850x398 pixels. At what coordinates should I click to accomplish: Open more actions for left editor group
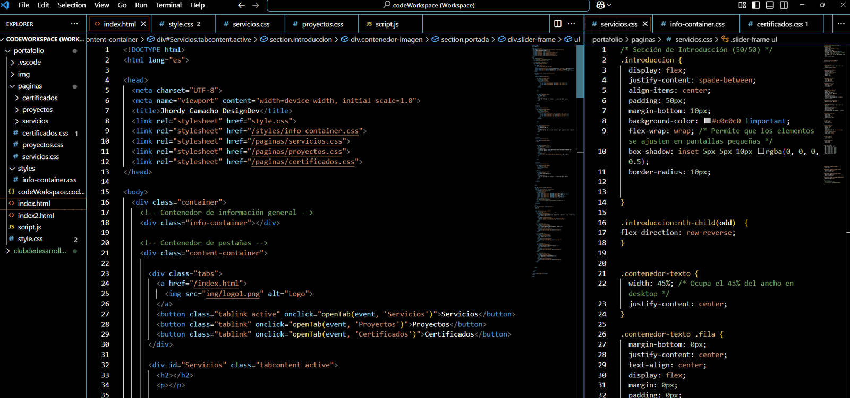[x=572, y=24]
